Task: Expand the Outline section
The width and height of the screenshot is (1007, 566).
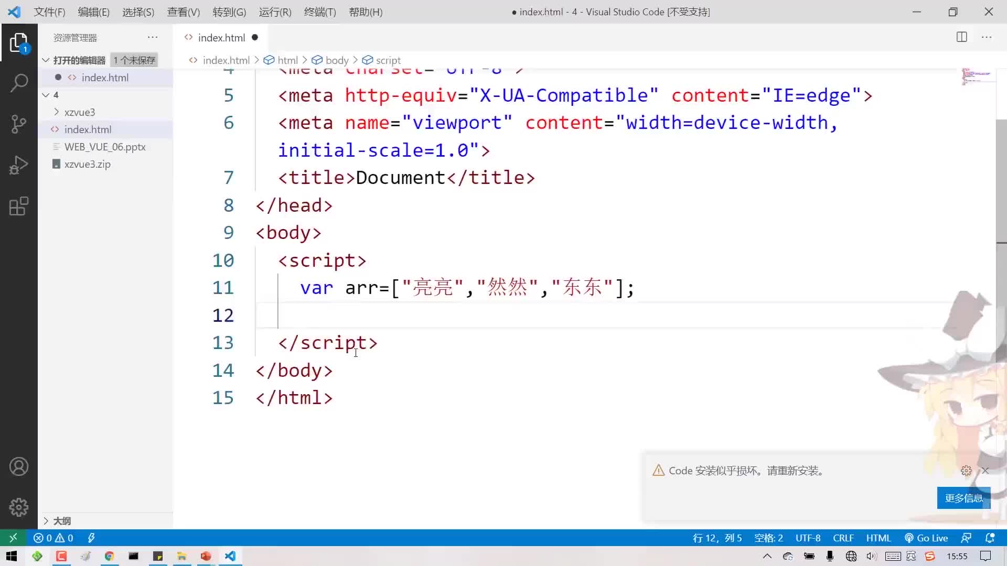Action: pos(62,521)
